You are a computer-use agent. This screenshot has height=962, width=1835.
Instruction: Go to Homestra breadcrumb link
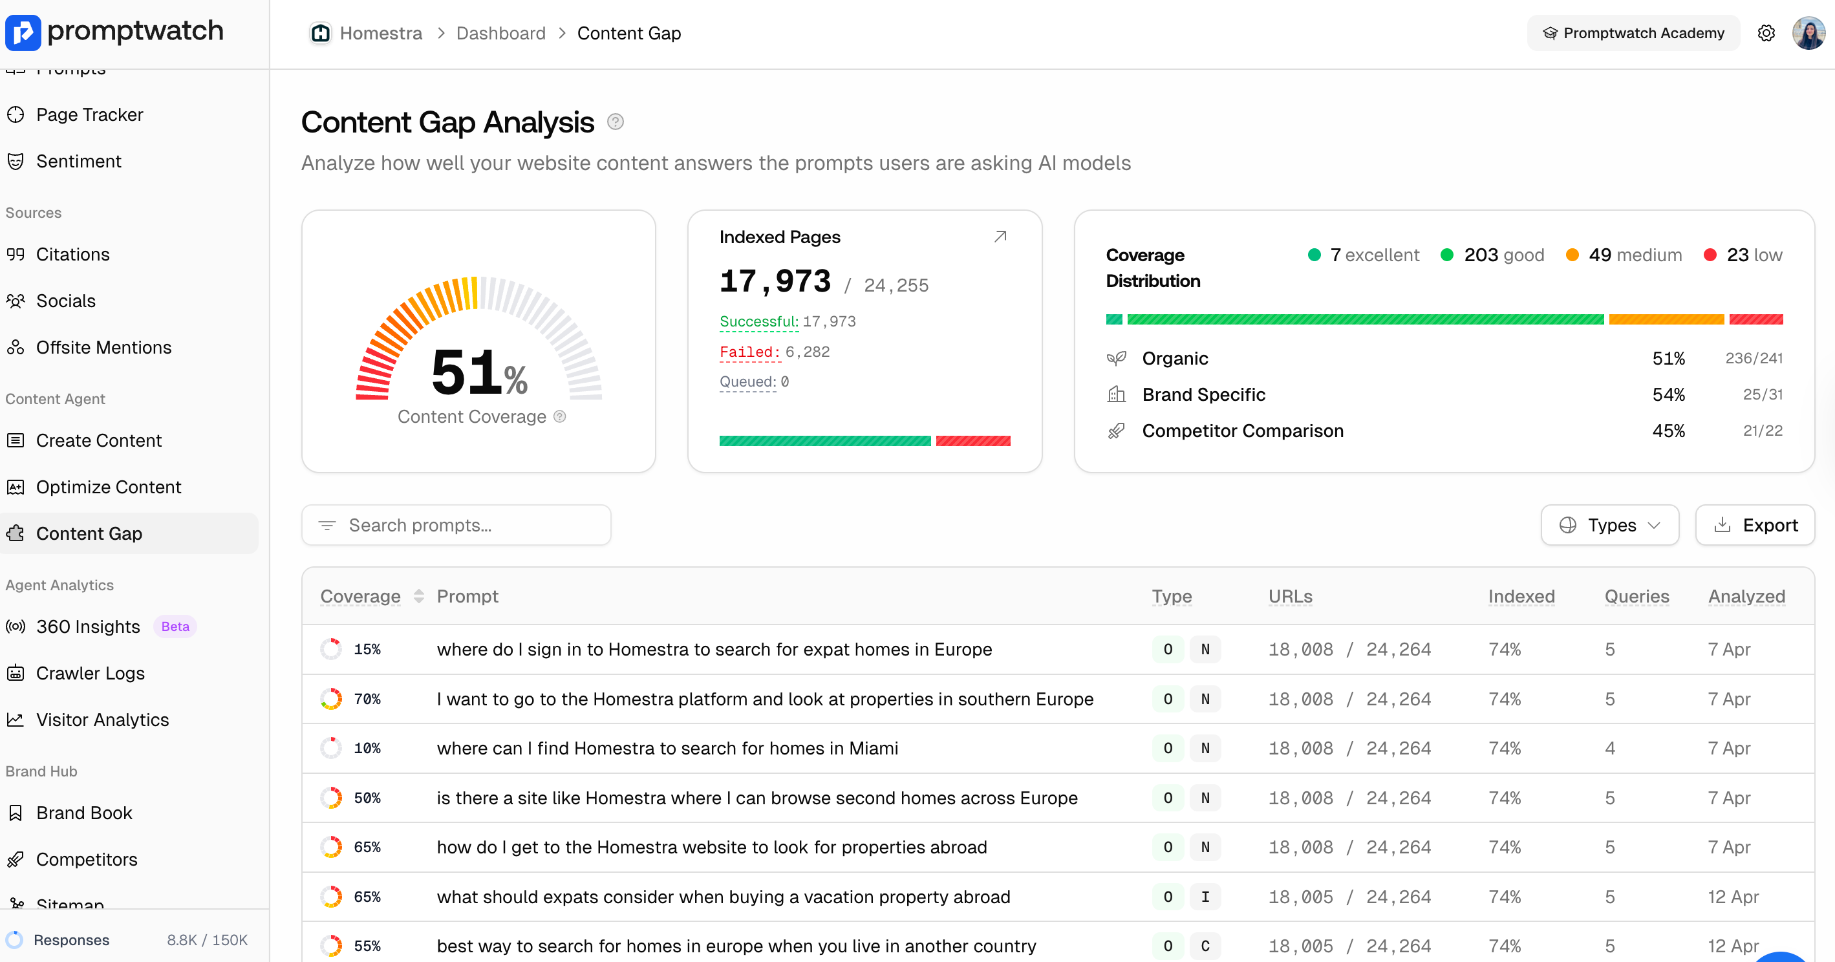click(x=380, y=33)
